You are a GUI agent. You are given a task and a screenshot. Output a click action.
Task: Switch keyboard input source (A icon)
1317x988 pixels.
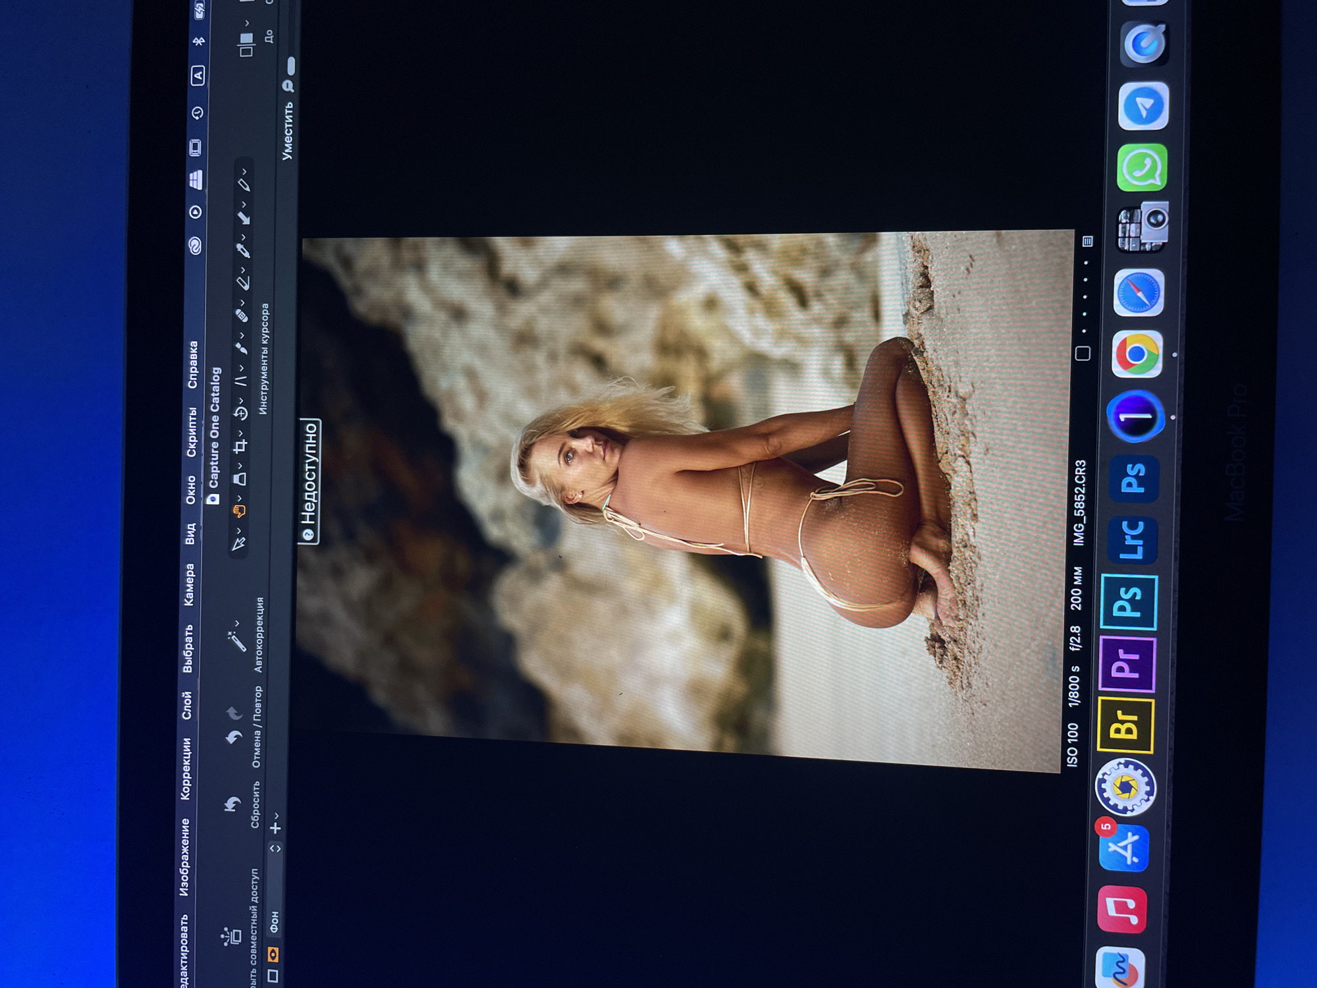tap(198, 75)
